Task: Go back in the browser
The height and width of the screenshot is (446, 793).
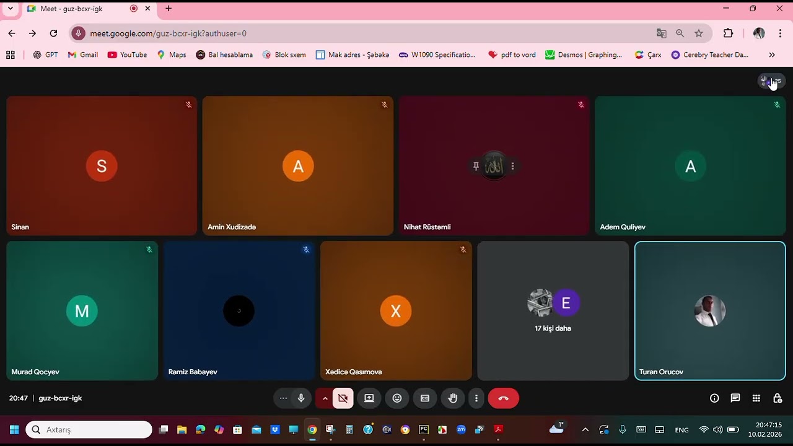Action: [x=12, y=33]
